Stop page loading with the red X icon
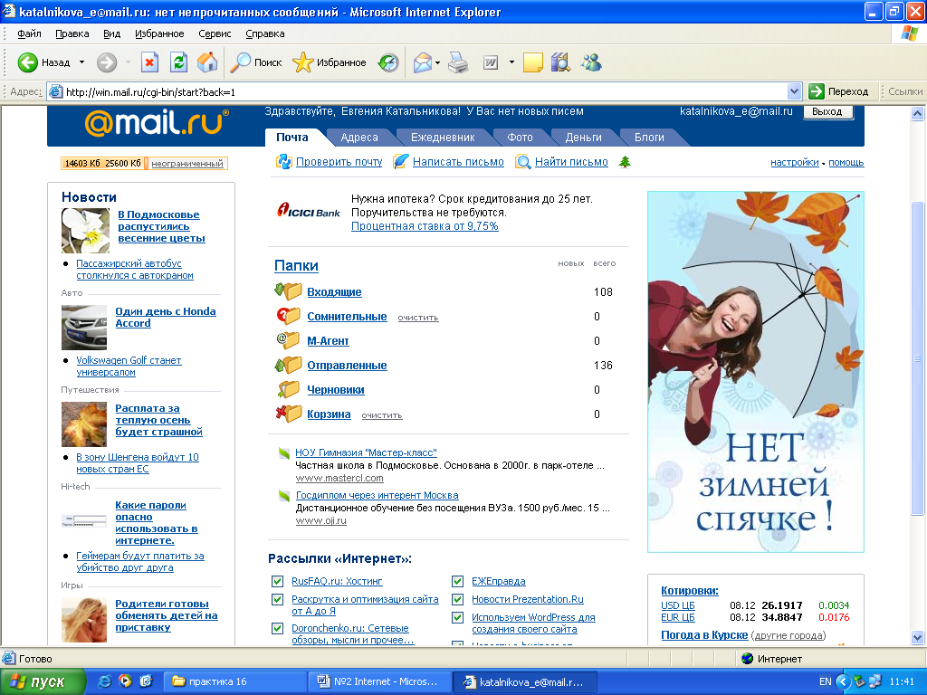The image size is (927, 695). pos(150,62)
